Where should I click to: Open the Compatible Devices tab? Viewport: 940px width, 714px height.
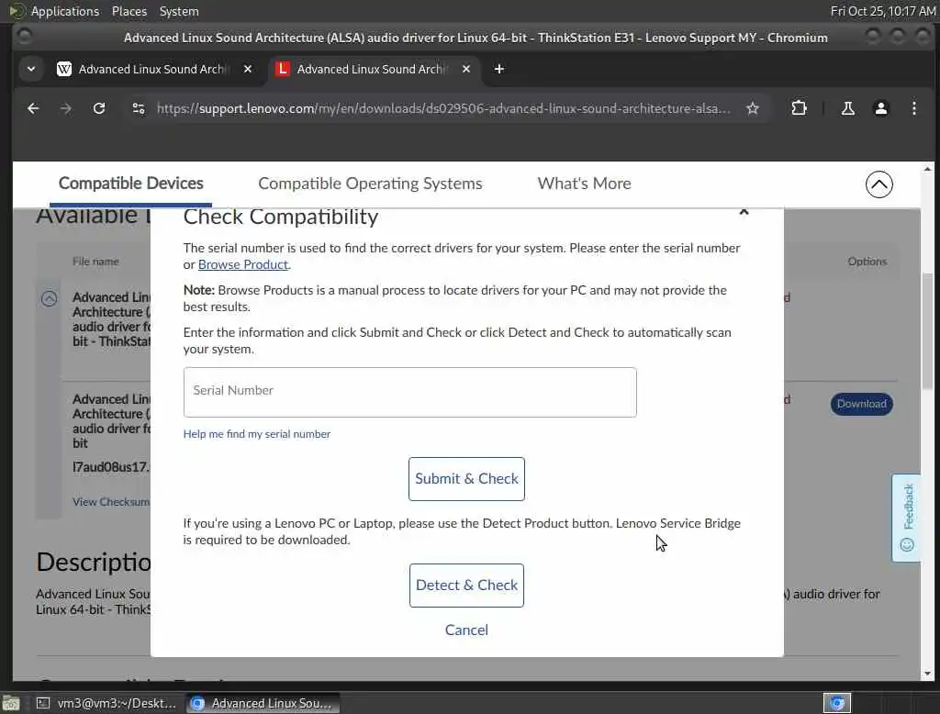pos(130,184)
